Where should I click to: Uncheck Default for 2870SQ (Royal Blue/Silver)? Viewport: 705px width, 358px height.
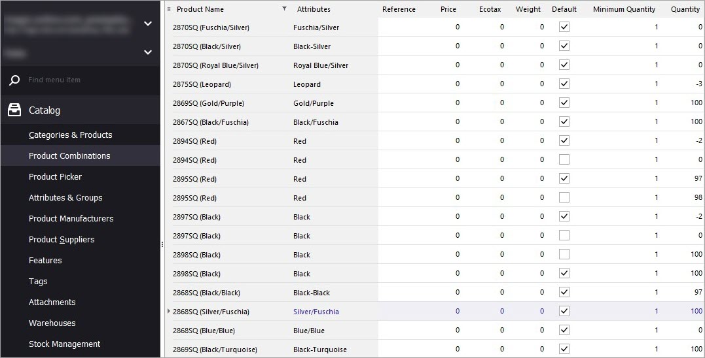(x=564, y=65)
